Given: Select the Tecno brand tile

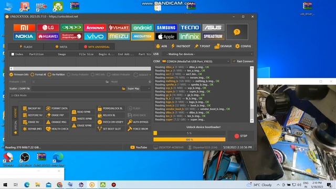Looking at the screenshot, I should 190,28.
